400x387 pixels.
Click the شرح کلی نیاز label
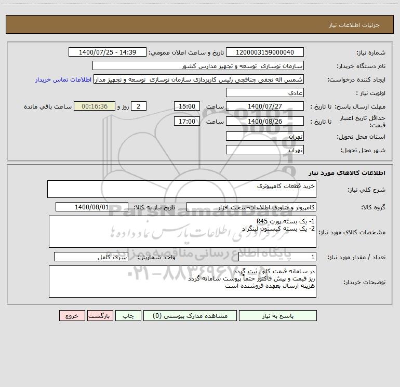[367, 190]
